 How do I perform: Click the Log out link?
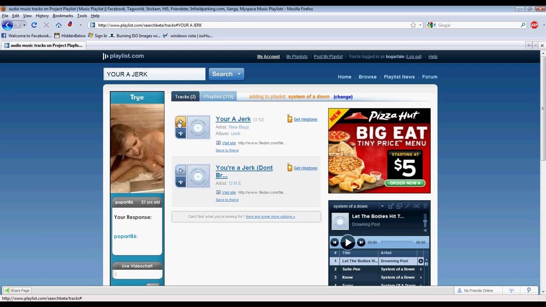[x=414, y=57]
